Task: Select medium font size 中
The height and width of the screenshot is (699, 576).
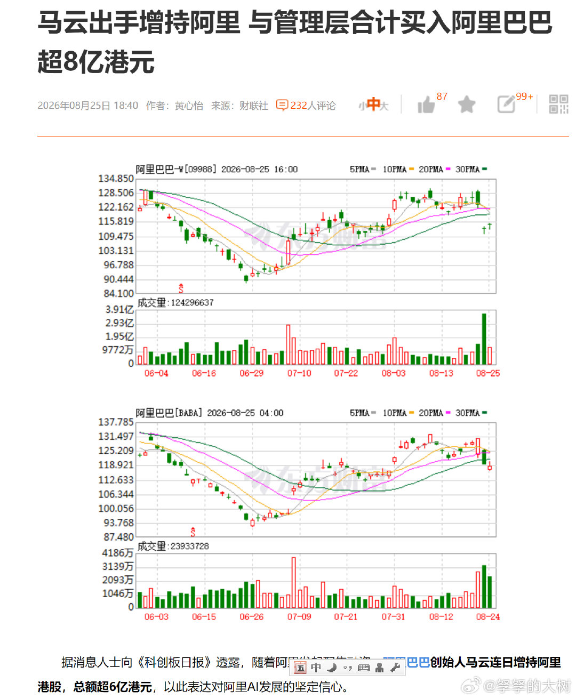Action: pyautogui.click(x=373, y=105)
